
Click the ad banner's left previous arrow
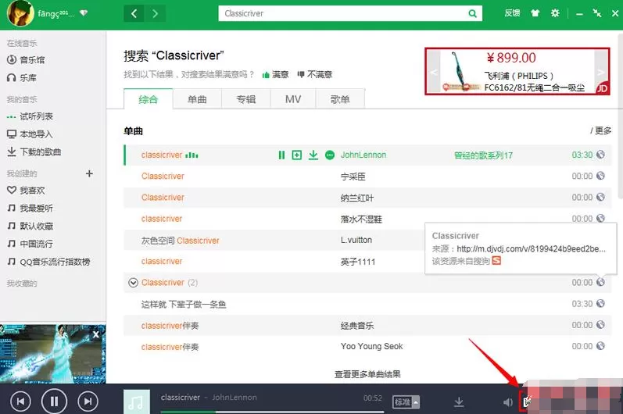coord(434,72)
